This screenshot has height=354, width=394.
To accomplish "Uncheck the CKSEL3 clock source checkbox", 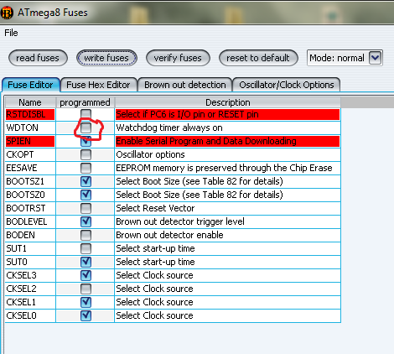I will point(86,275).
